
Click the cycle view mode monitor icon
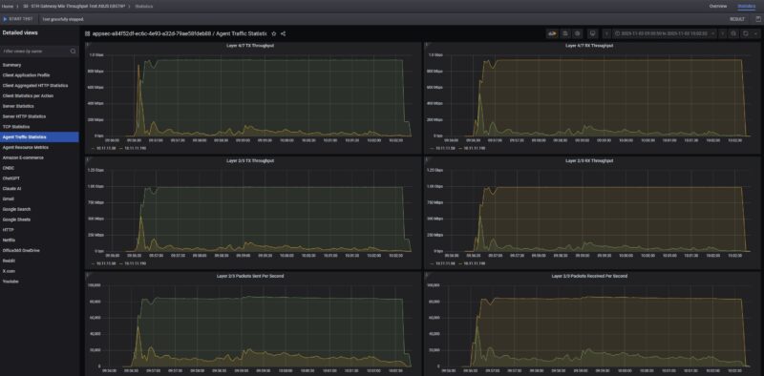click(x=592, y=33)
